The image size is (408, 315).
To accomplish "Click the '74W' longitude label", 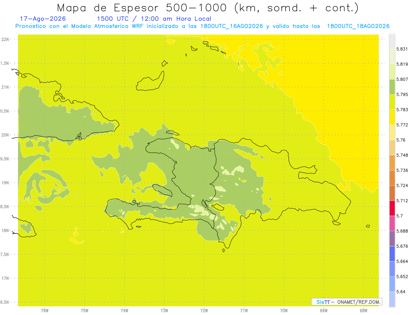I will coord(124,311).
